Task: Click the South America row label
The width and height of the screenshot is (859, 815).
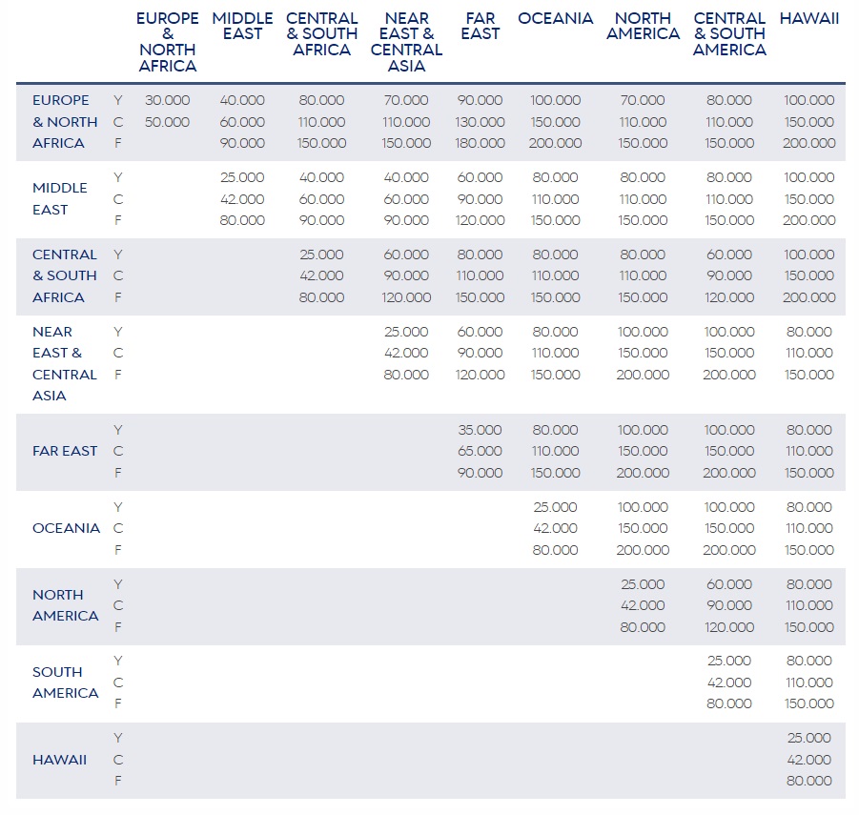Action: tap(65, 683)
